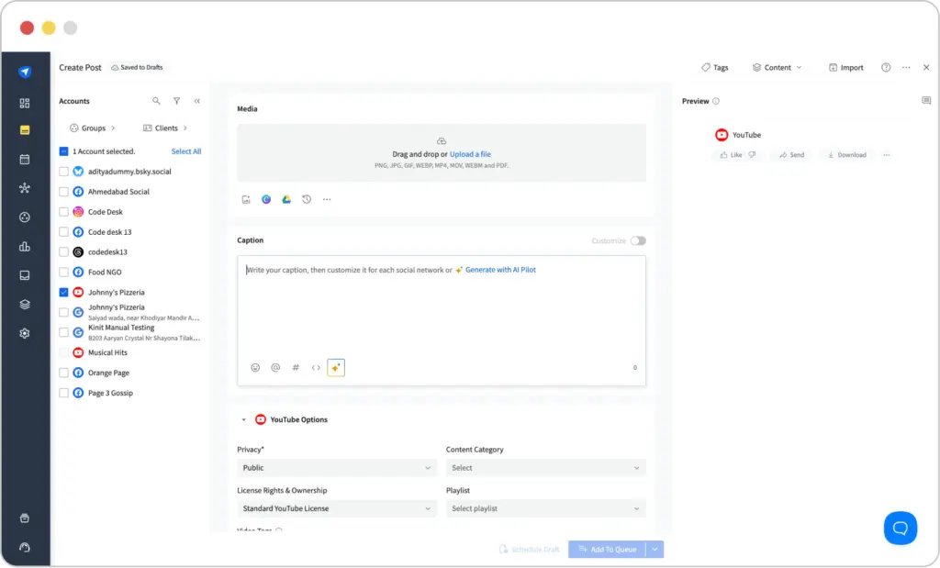Open the Select playlist dropdown

[545, 508]
